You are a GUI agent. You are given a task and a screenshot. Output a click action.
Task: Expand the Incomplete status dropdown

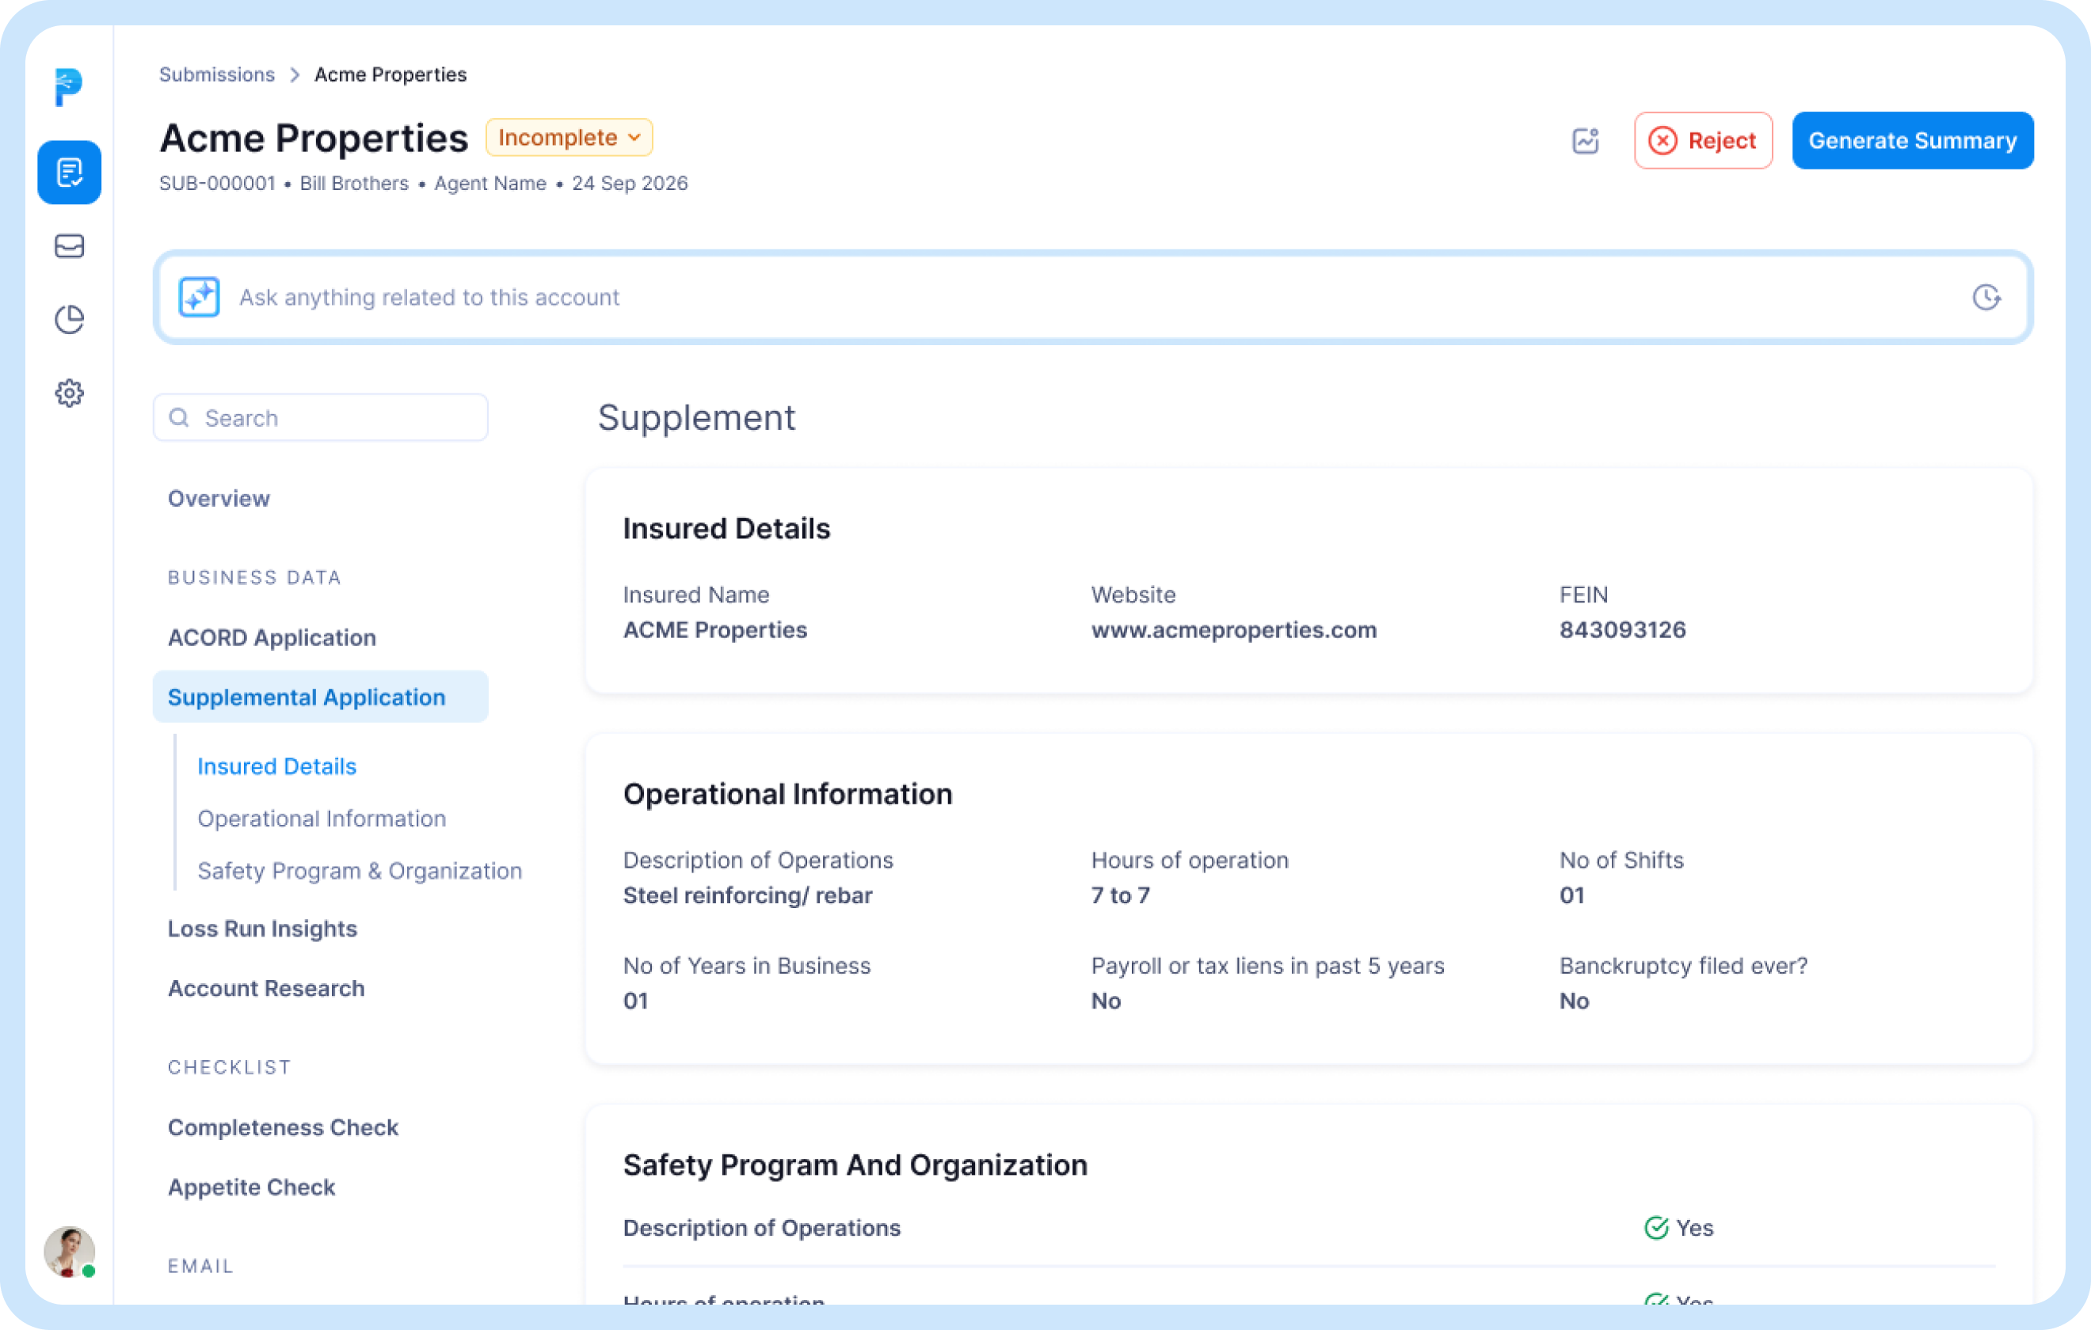coord(569,137)
